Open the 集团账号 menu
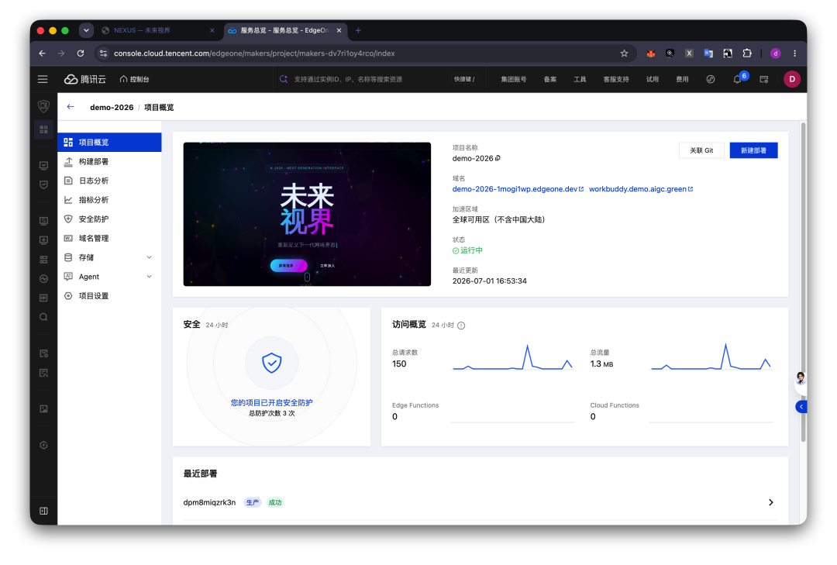 tap(514, 79)
